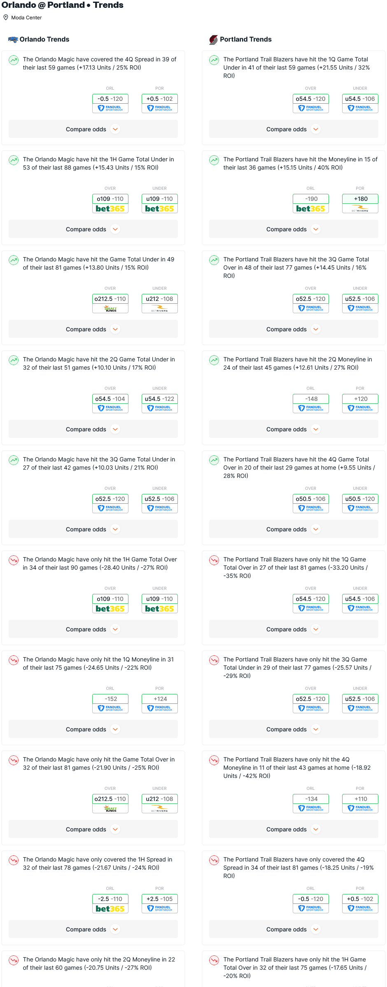Expand Compare odds for Orlando 4Q Spread trend
Screen dimensions: 387x987
pyautogui.click(x=93, y=129)
